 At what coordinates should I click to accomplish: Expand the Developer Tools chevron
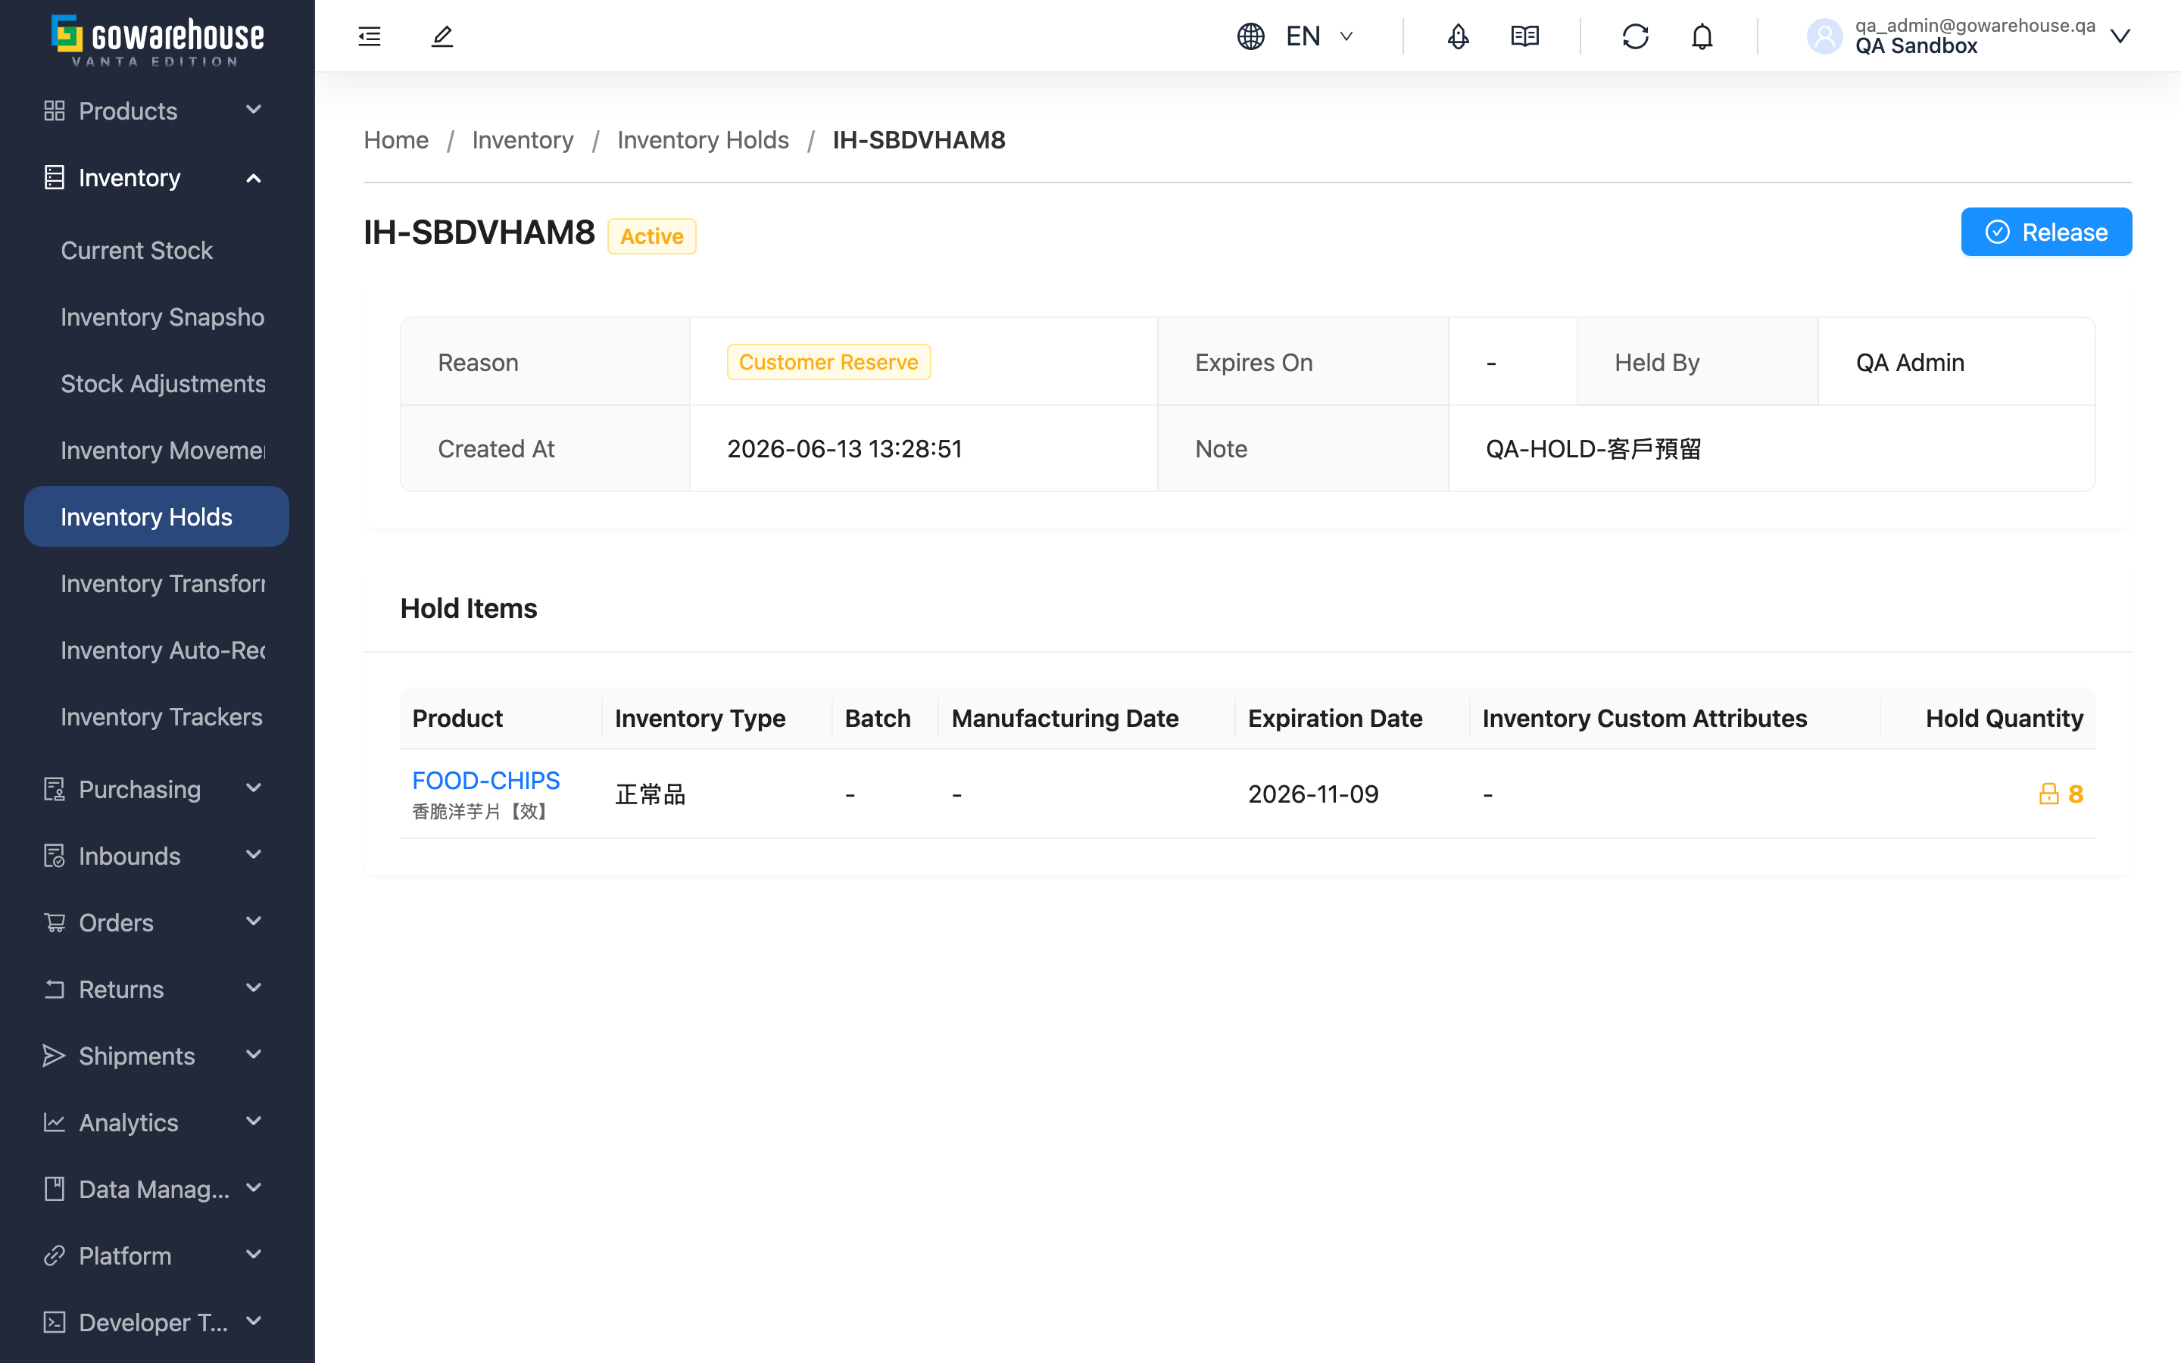coord(254,1321)
